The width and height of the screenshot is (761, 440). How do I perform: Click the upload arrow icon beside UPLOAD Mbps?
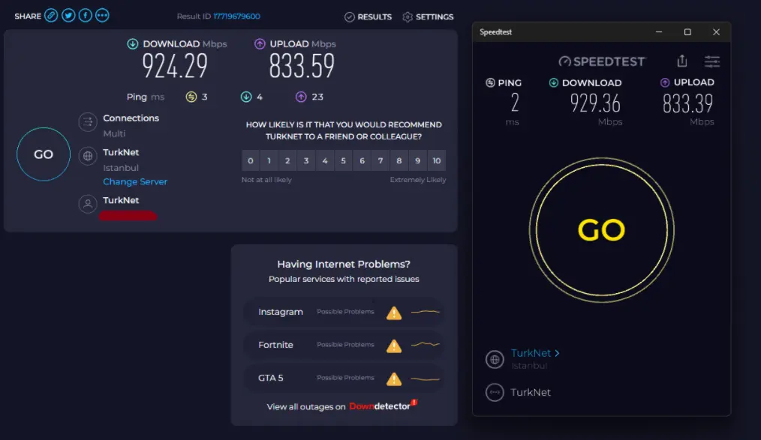(260, 43)
